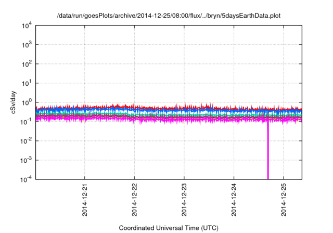Click the 10^-3 y-axis tick label
This screenshot has width=333, height=233.
click(x=26, y=160)
